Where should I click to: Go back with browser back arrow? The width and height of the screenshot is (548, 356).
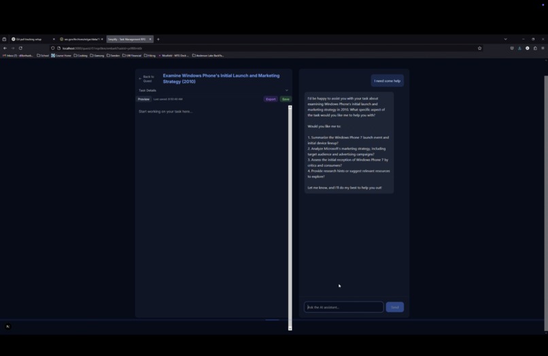(5, 48)
